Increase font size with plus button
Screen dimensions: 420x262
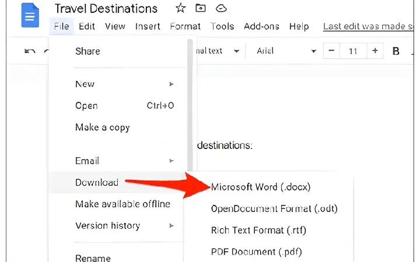coord(374,51)
